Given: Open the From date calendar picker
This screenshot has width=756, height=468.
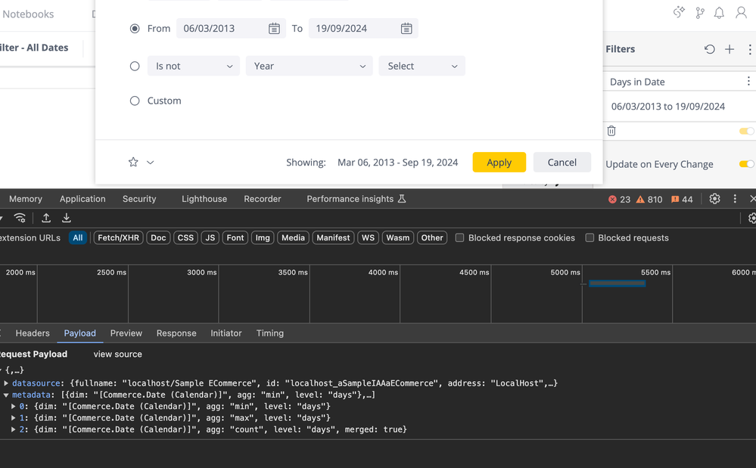Looking at the screenshot, I should pos(274,29).
